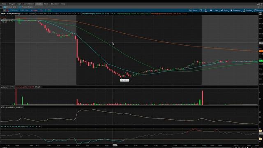Open the Help tab
263x148 pixels.
click(x=63, y=4)
